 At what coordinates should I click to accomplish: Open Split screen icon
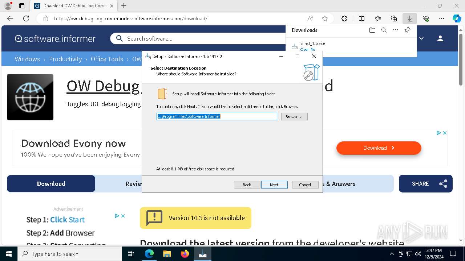click(361, 18)
